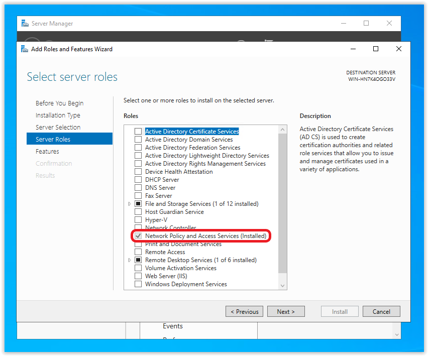Click the roles list scrollbar thumb
Screen dimensions: 428x356
[x=282, y=203]
